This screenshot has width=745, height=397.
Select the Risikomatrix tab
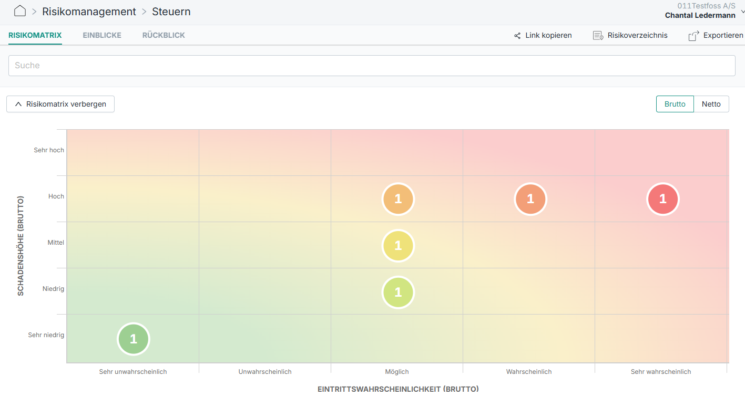coord(35,35)
